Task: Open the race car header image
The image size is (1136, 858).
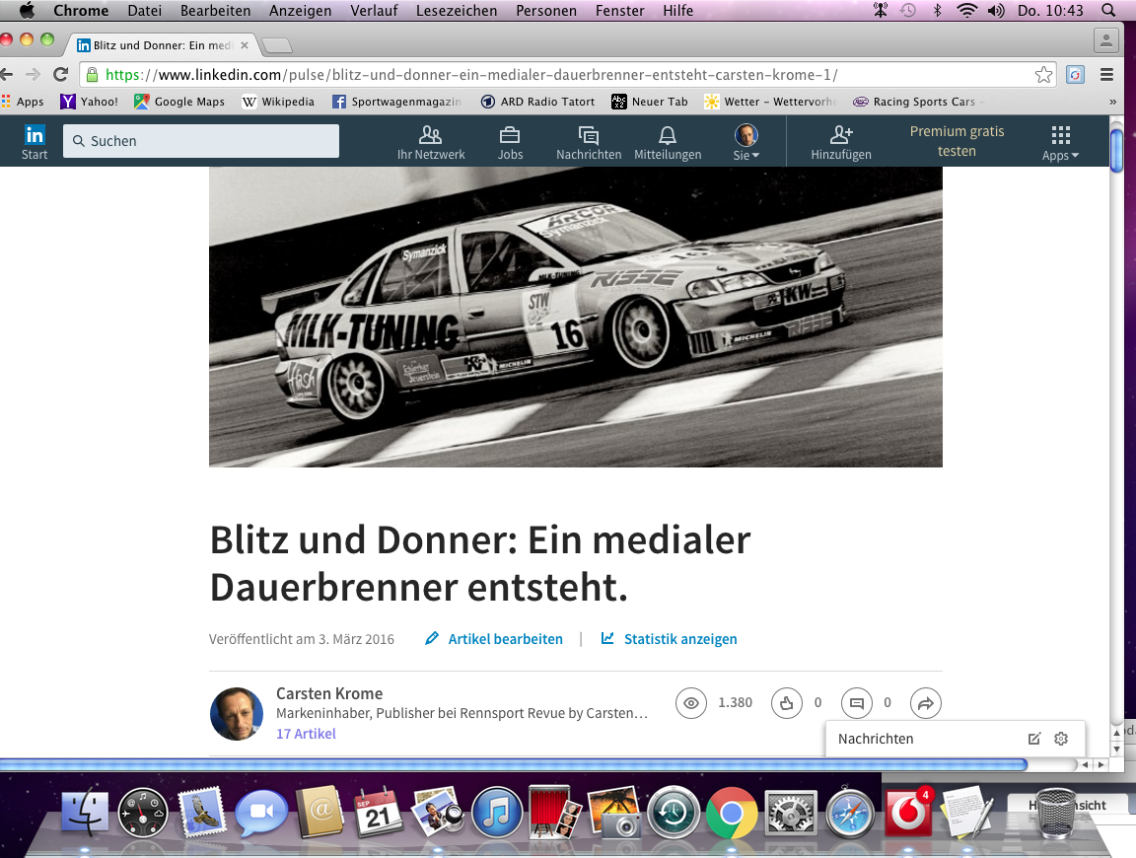Action: tap(575, 317)
